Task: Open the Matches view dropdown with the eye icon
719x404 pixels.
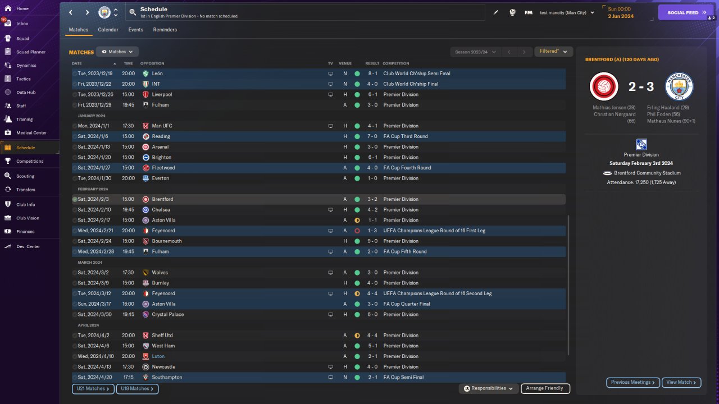Action: (x=117, y=52)
